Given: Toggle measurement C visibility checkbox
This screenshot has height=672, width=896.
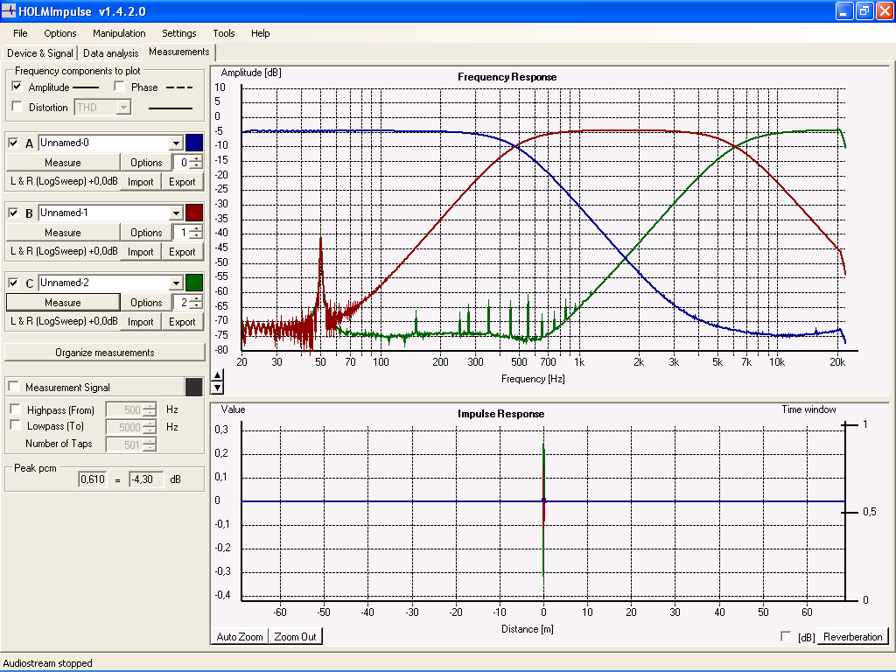Looking at the screenshot, I should tap(14, 283).
